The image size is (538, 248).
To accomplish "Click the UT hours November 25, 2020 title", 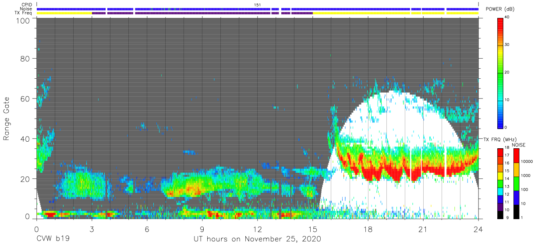I will (257, 239).
